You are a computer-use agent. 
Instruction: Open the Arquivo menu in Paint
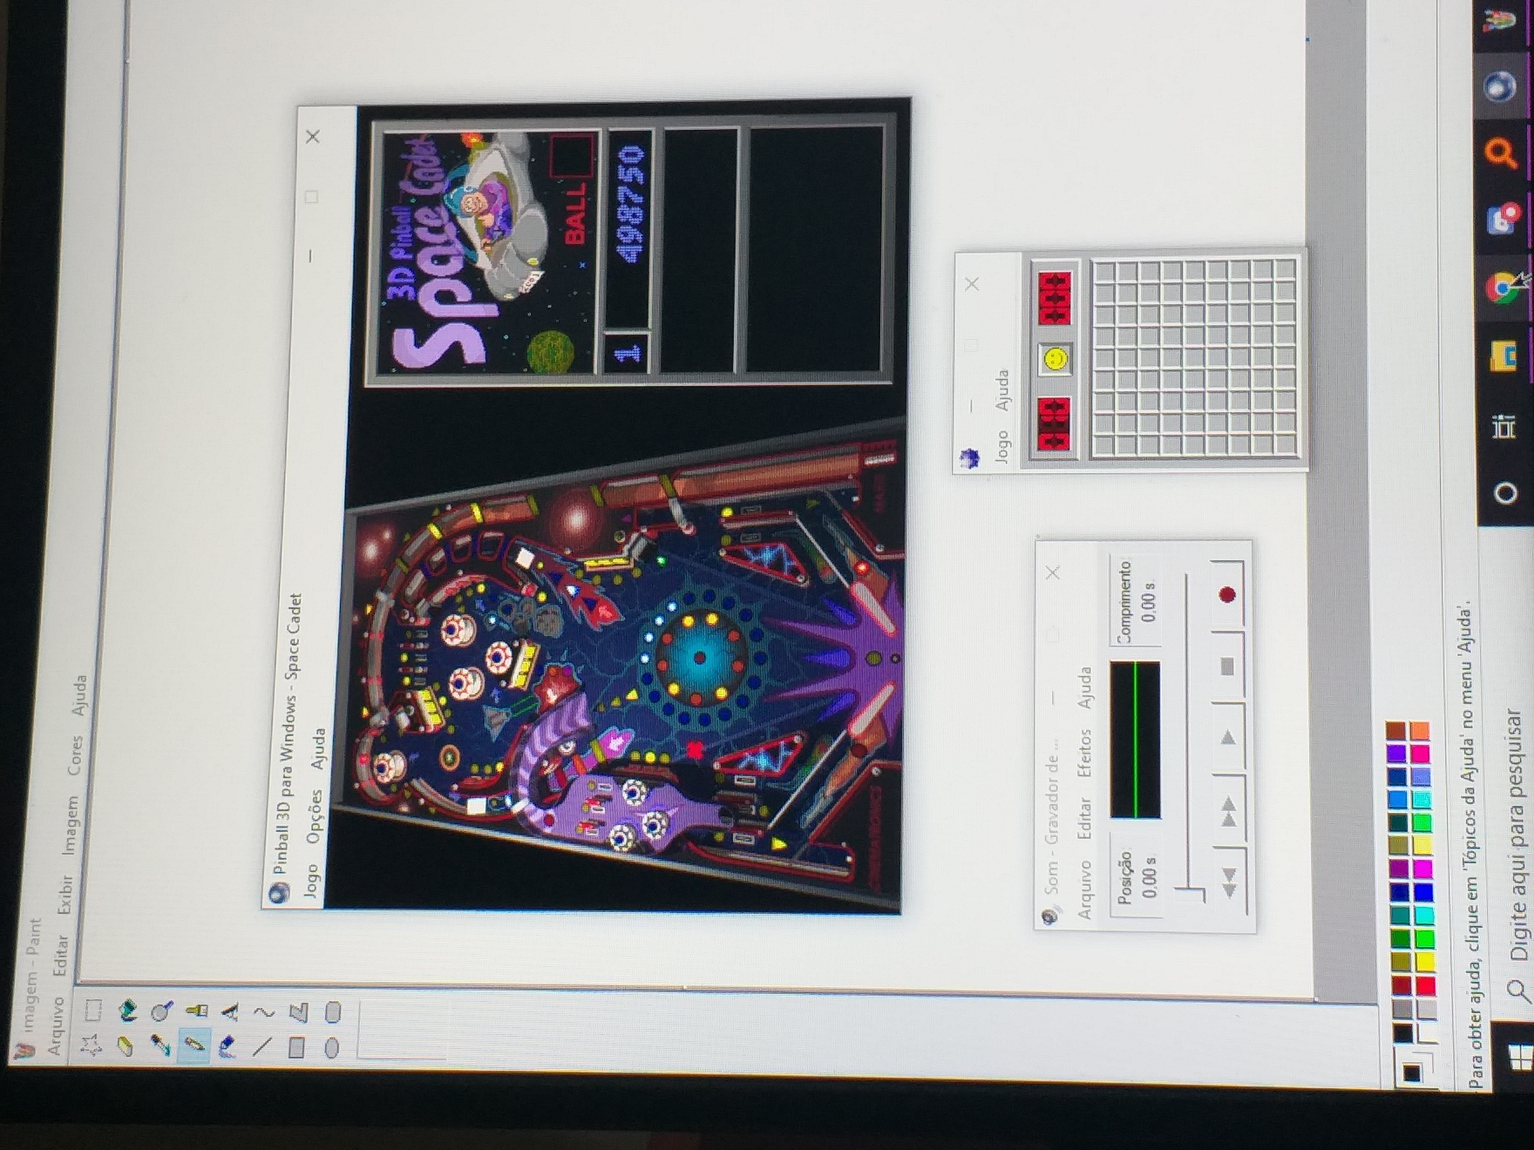coord(56,1026)
